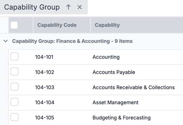
Task: Click the Accounts Payable cell
Action: click(x=114, y=72)
